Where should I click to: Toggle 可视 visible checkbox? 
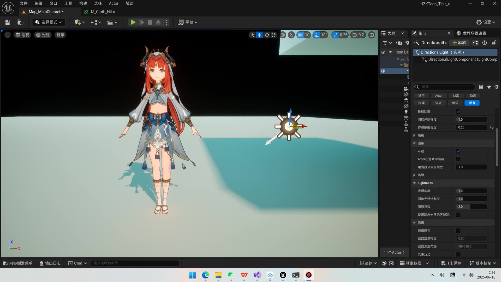coord(458,151)
